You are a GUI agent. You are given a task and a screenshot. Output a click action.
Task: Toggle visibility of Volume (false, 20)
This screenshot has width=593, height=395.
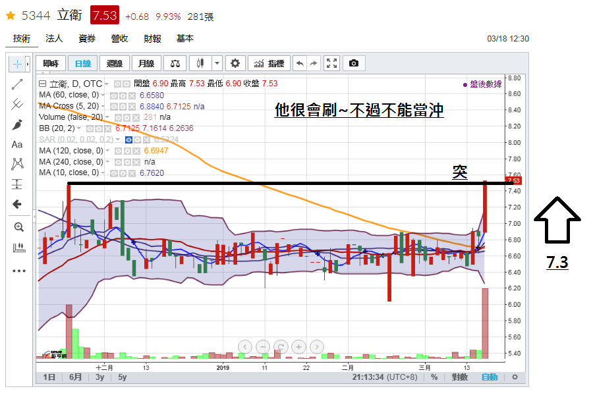point(118,118)
